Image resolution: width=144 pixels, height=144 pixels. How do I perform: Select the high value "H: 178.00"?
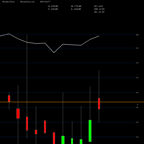click(76, 6)
